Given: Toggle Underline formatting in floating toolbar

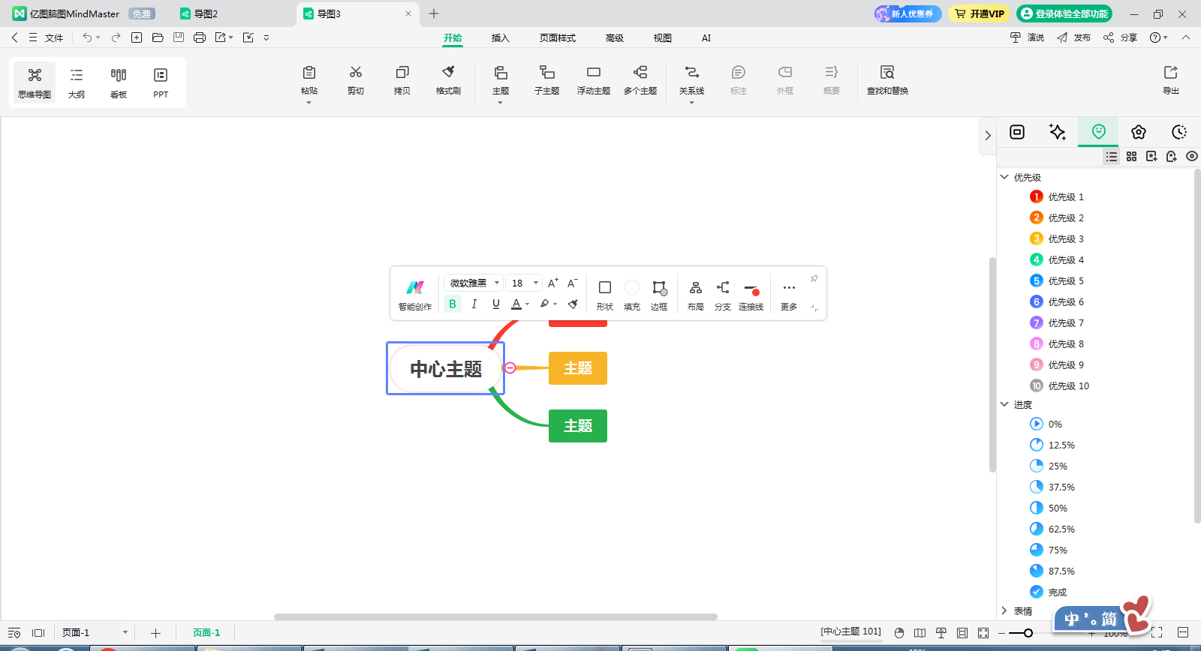Looking at the screenshot, I should (x=496, y=304).
